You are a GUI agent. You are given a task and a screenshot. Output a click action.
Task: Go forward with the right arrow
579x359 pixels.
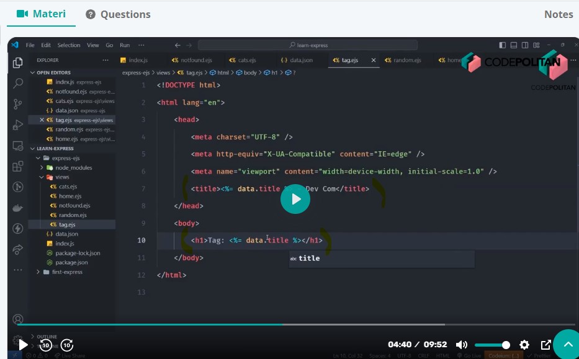click(x=189, y=45)
